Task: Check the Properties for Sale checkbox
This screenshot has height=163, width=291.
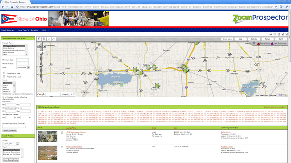Action: 4,73
